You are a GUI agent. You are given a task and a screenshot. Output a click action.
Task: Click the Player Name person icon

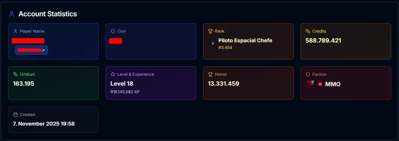coord(15,31)
